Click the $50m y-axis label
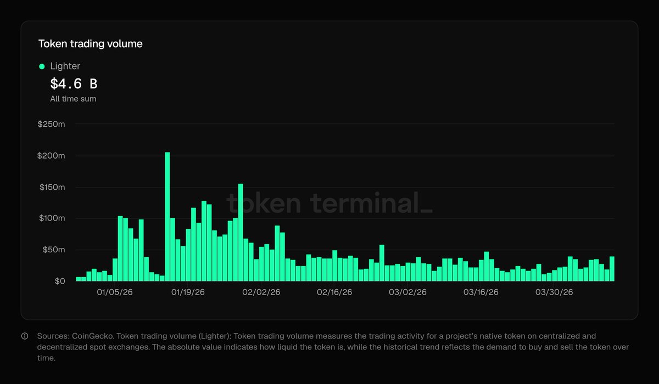 tap(53, 250)
